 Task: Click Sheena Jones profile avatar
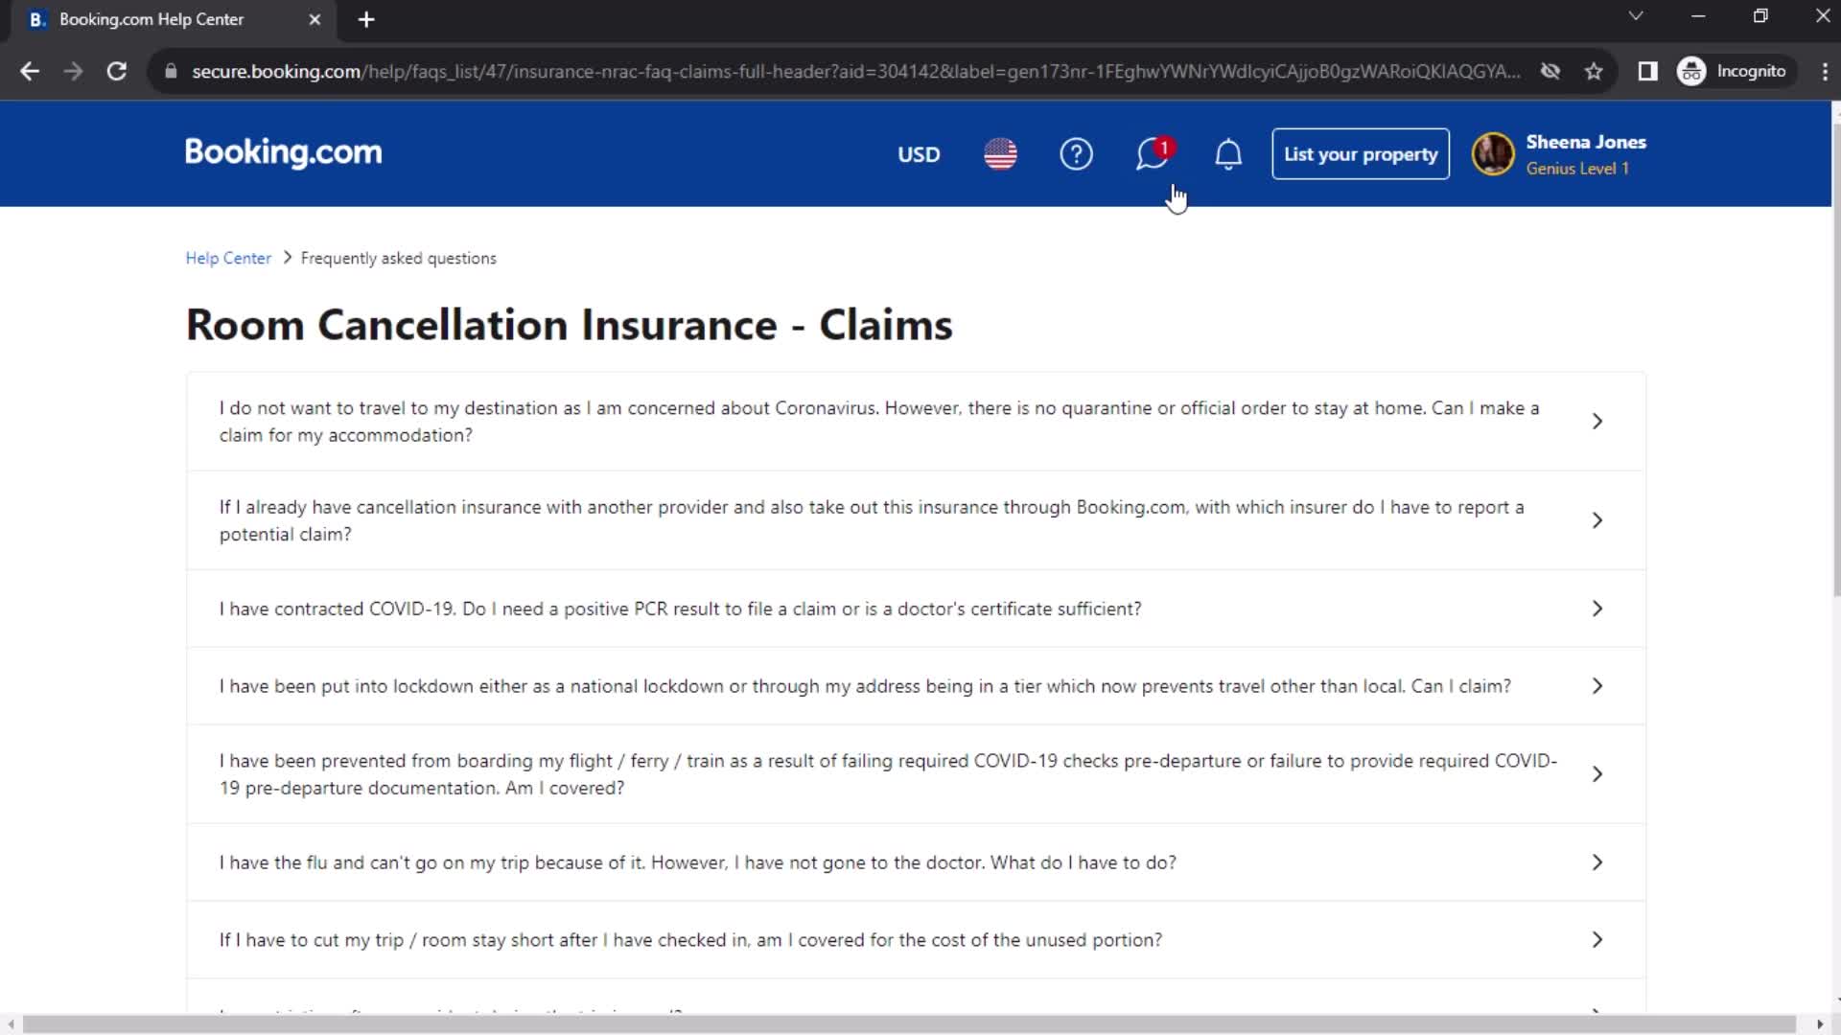click(x=1493, y=154)
